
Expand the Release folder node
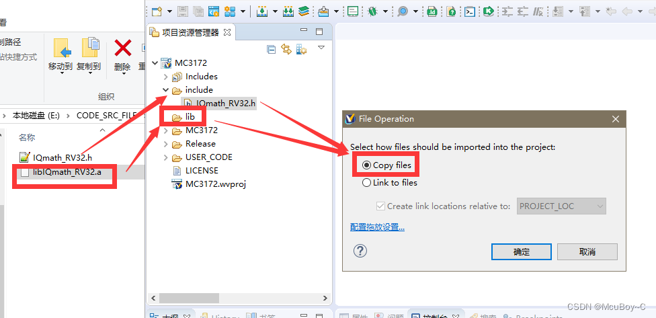point(165,144)
